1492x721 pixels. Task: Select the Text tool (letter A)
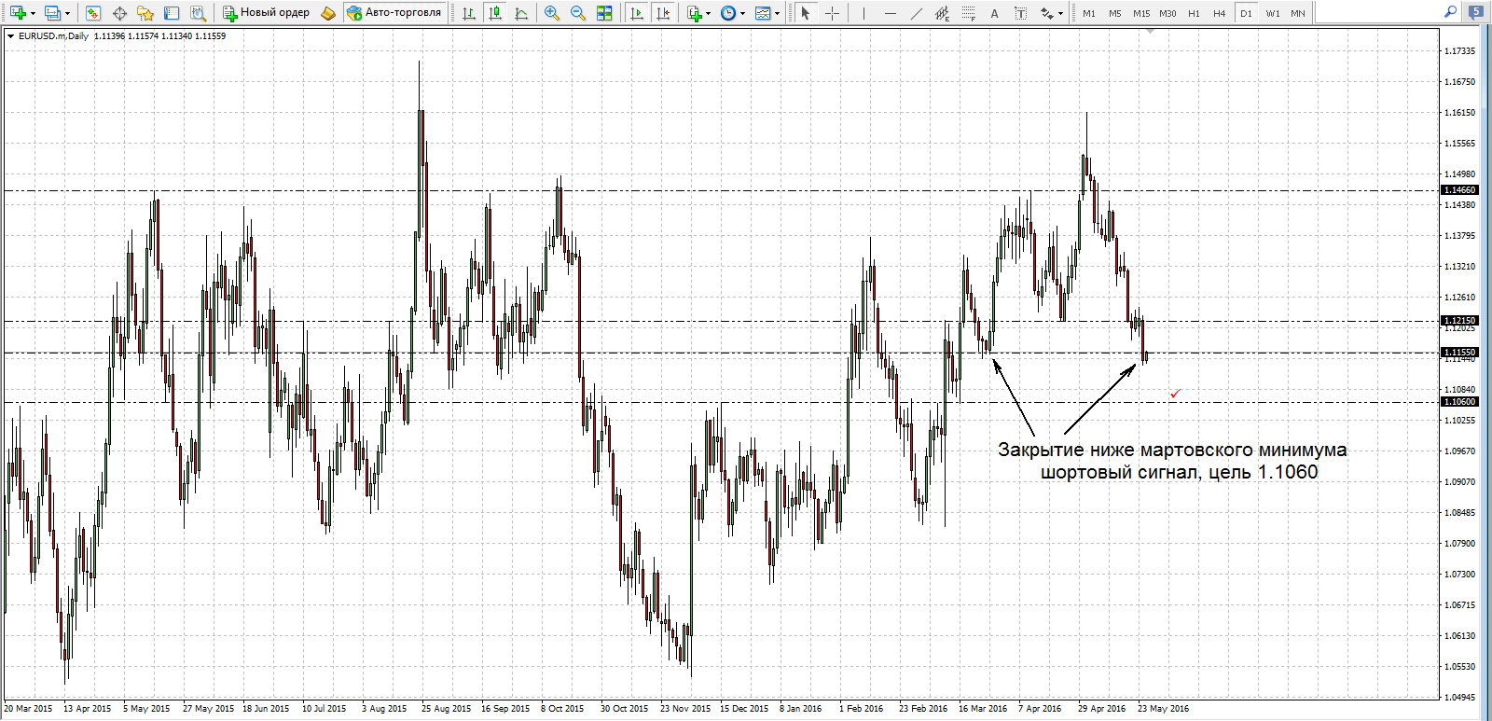point(994,13)
